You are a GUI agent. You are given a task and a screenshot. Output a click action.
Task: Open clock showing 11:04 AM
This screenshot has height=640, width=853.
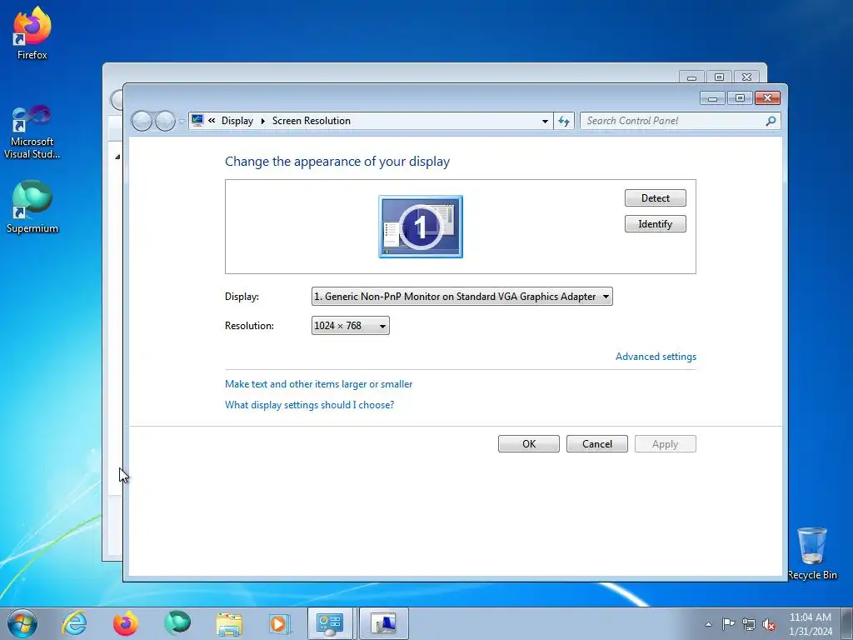click(x=810, y=624)
